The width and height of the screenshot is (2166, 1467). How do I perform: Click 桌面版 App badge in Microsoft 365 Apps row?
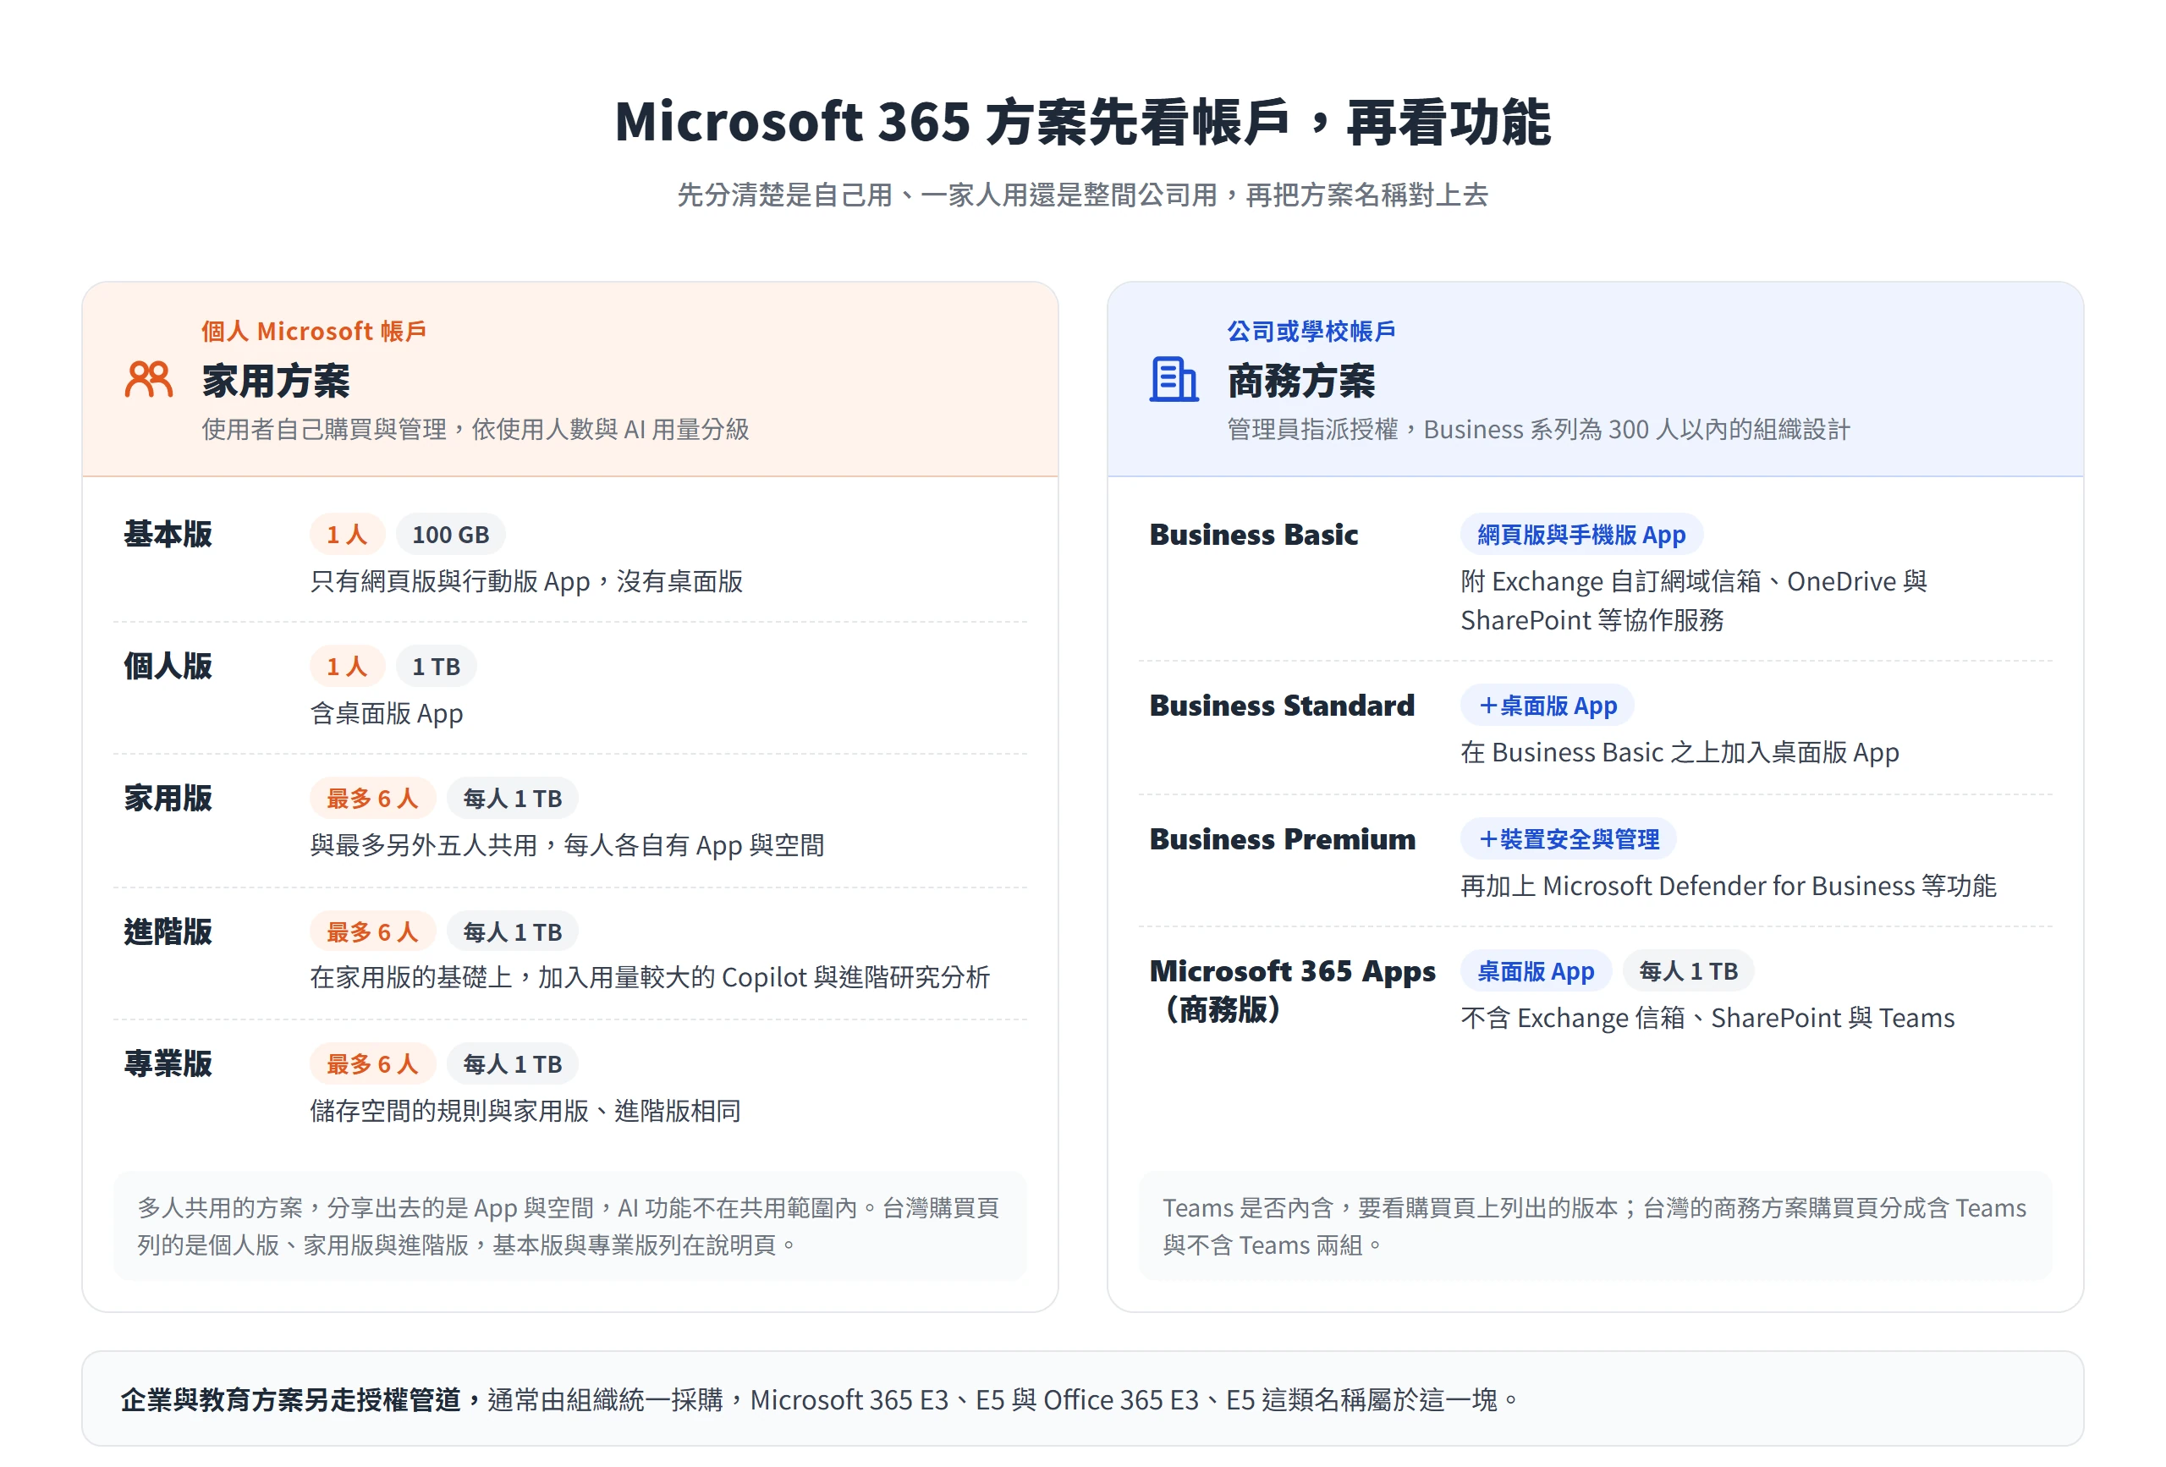pos(1535,971)
